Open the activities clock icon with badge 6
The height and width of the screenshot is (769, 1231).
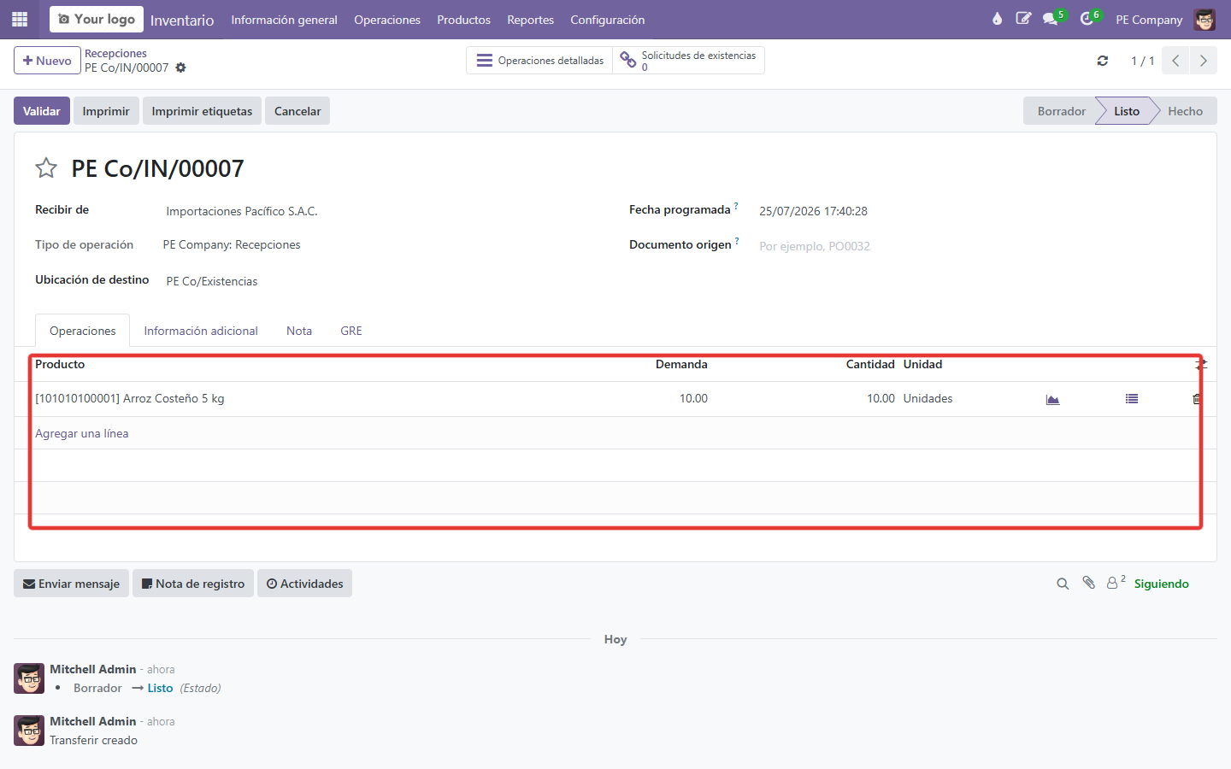1087,19
